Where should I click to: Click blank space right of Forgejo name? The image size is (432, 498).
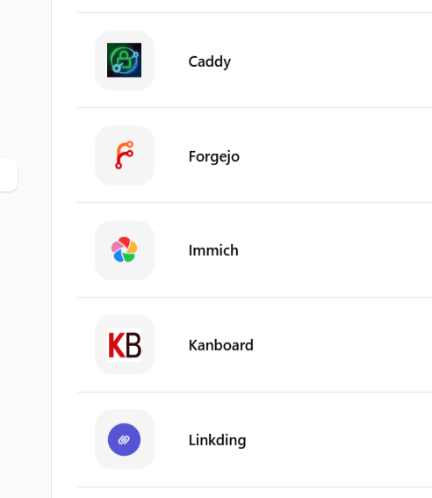tap(335, 155)
